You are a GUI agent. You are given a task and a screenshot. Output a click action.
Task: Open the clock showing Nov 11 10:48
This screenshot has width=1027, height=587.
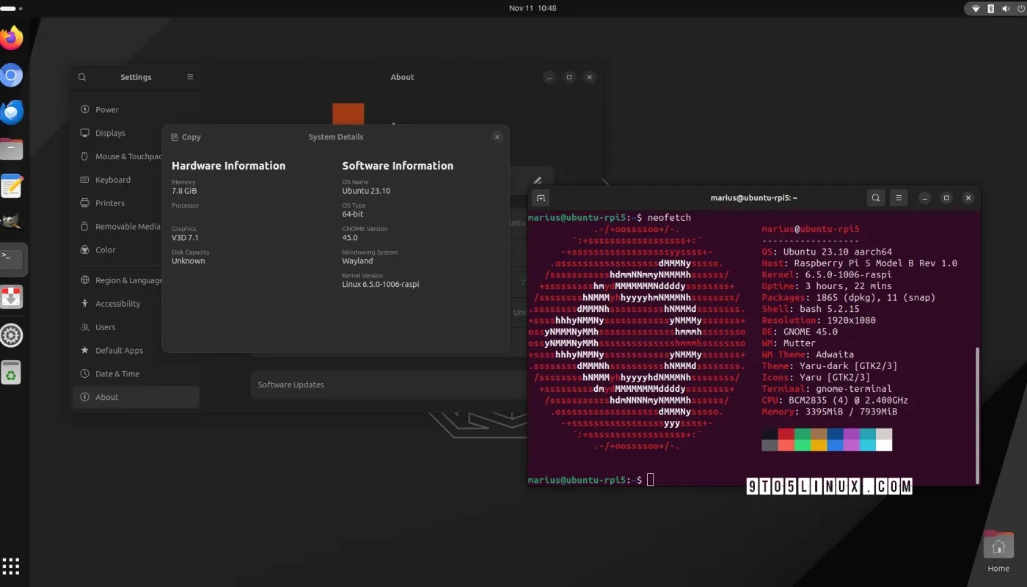coord(533,9)
